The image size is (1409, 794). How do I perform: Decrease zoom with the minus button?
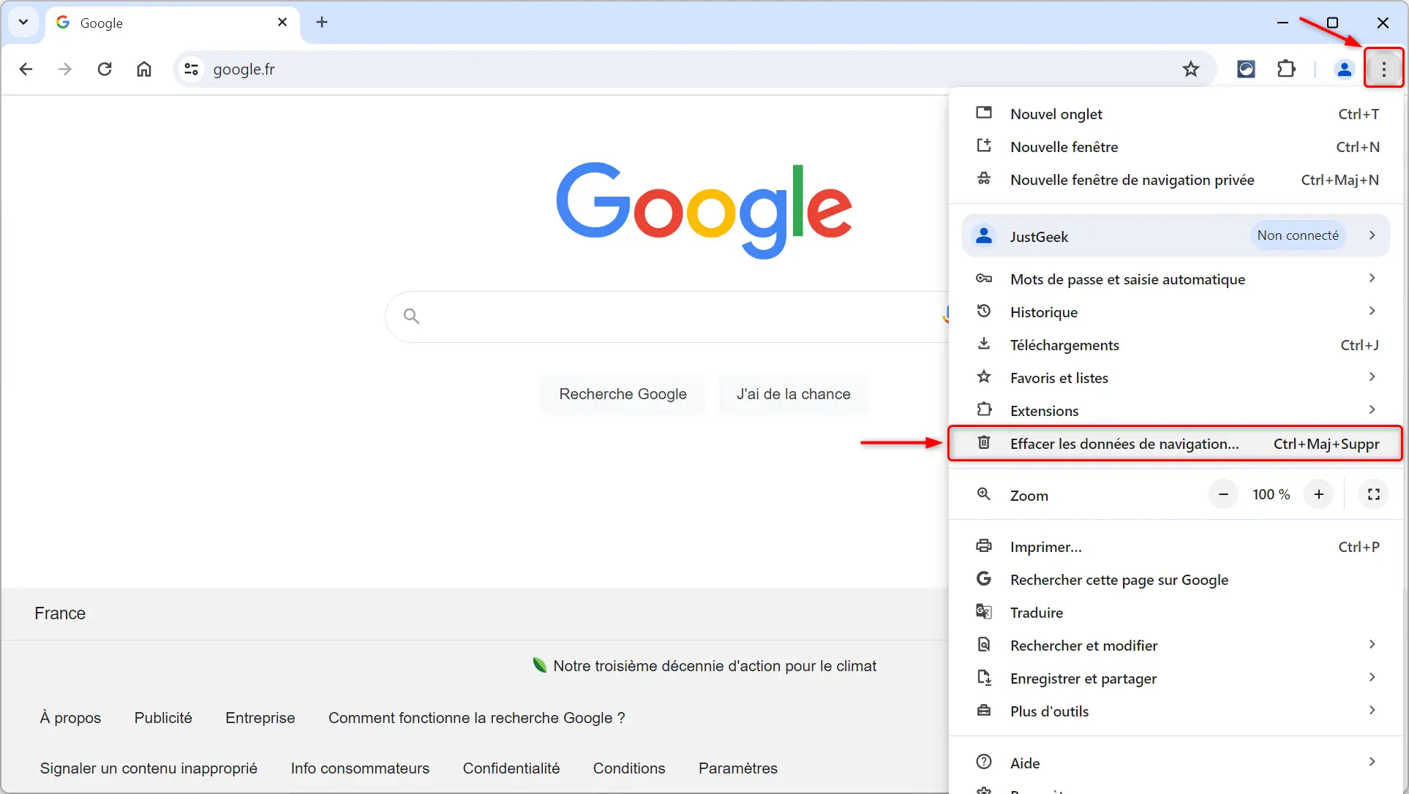coord(1223,495)
